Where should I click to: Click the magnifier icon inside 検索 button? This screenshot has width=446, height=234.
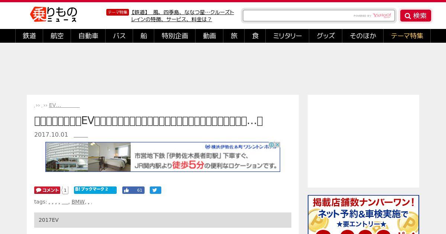(408, 16)
